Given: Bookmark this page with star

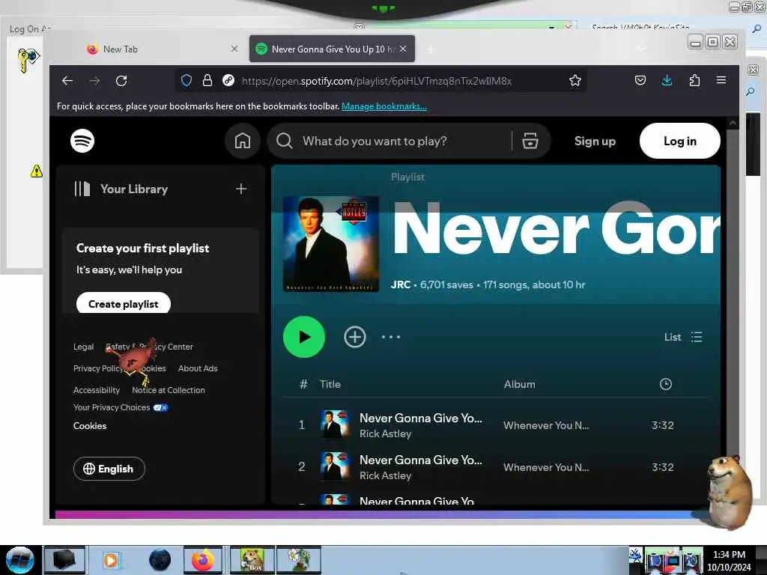Looking at the screenshot, I should [575, 81].
